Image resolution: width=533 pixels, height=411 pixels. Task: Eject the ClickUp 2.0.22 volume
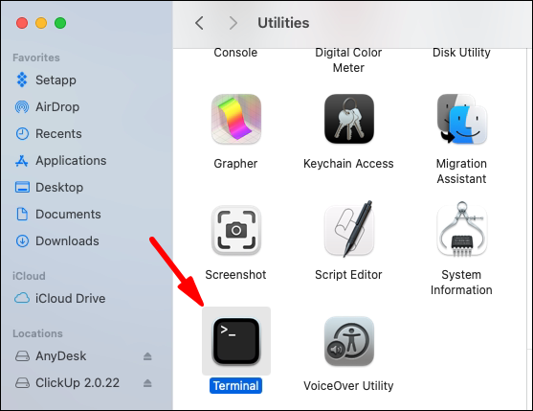tap(147, 383)
